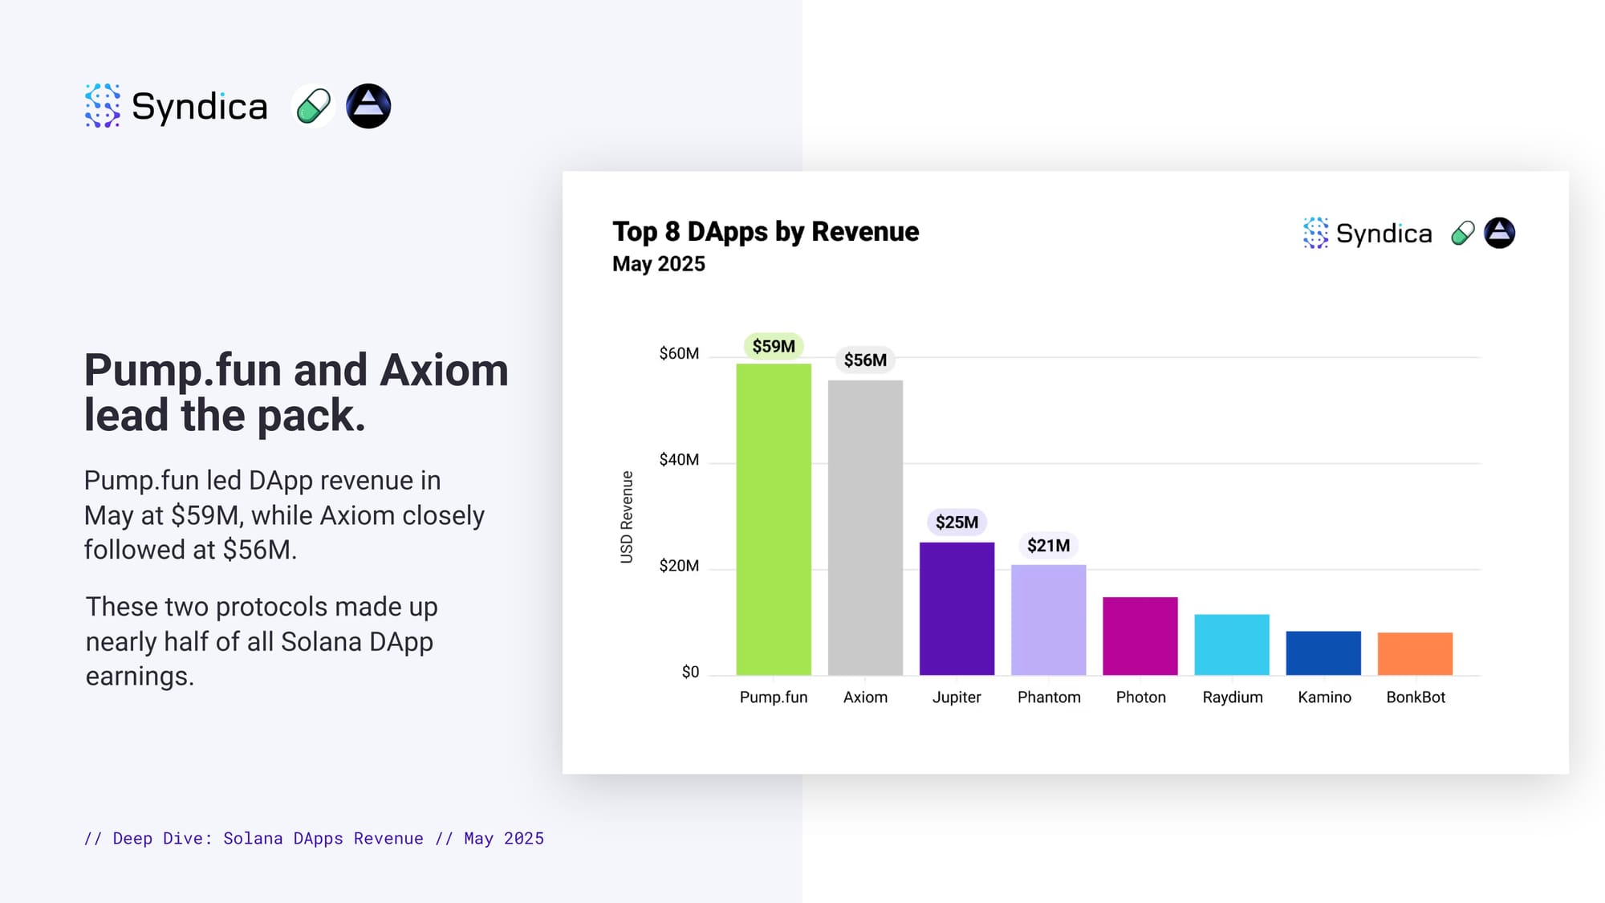Viewport: 1605px width, 903px height.
Task: Click the $56M value label
Action: 865,360
